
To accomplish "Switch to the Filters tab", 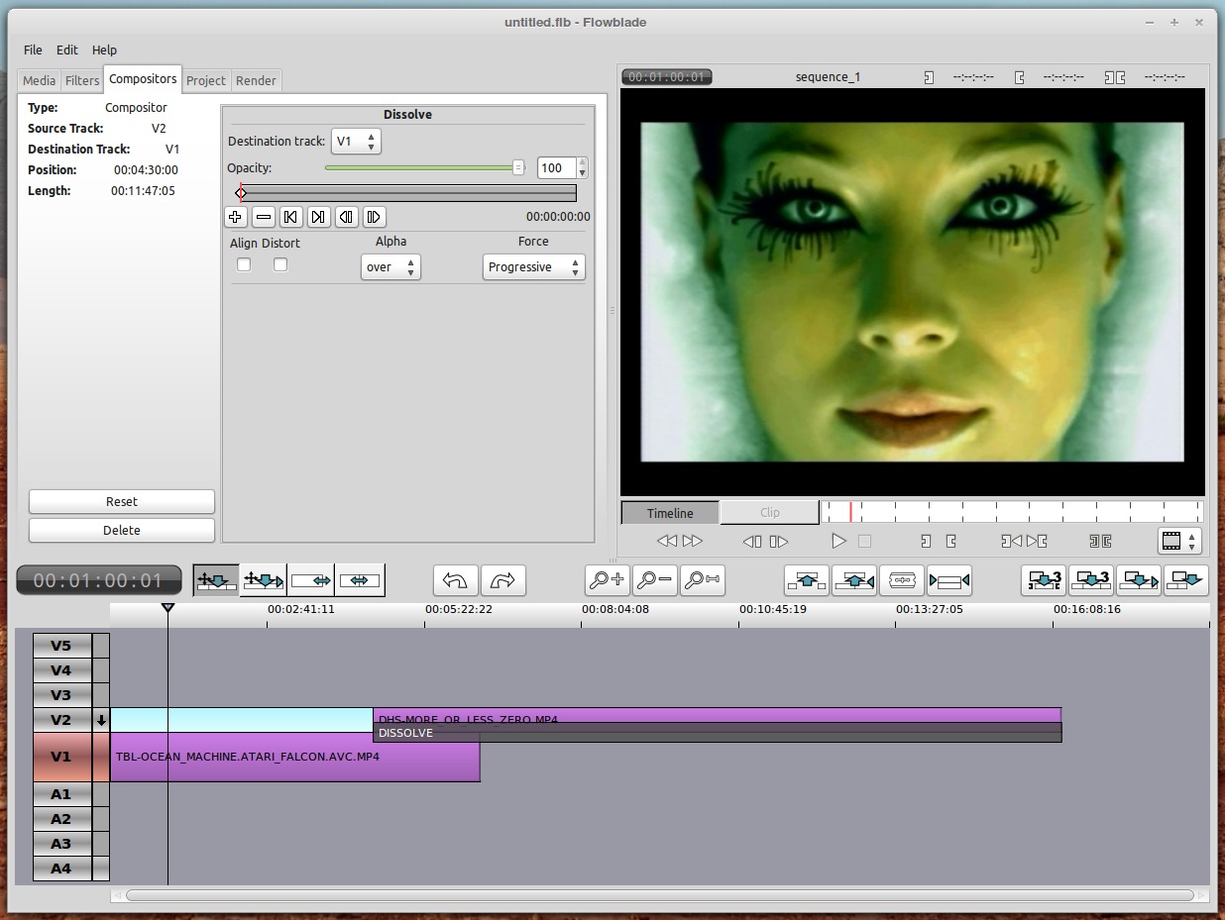I will pyautogui.click(x=82, y=80).
